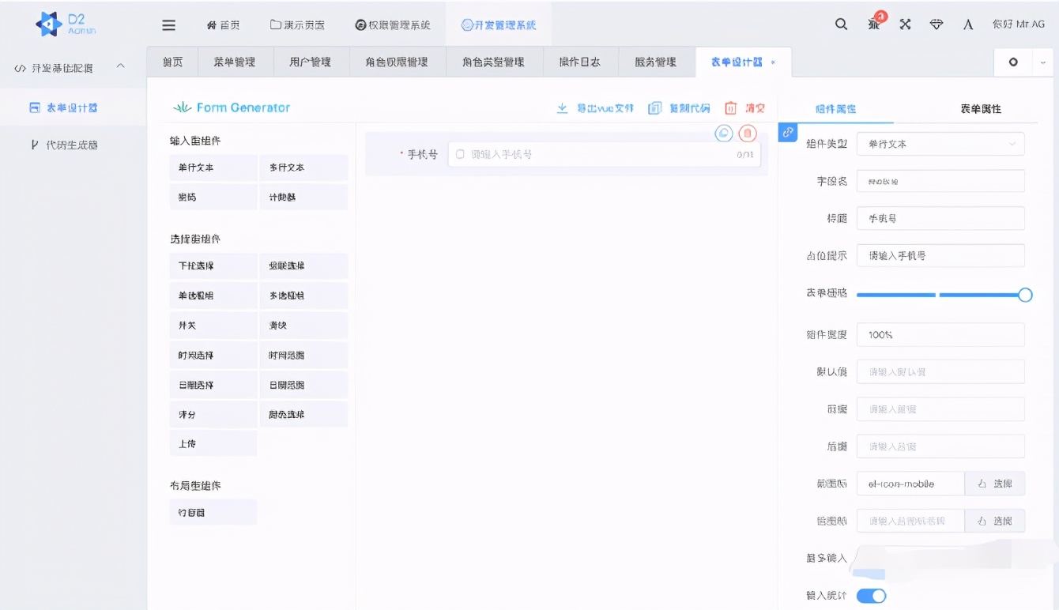1059x610 pixels.
Task: Click the font size 'A' icon
Action: pyautogui.click(x=967, y=24)
